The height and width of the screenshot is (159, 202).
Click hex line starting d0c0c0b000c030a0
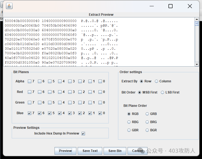coord(61,30)
